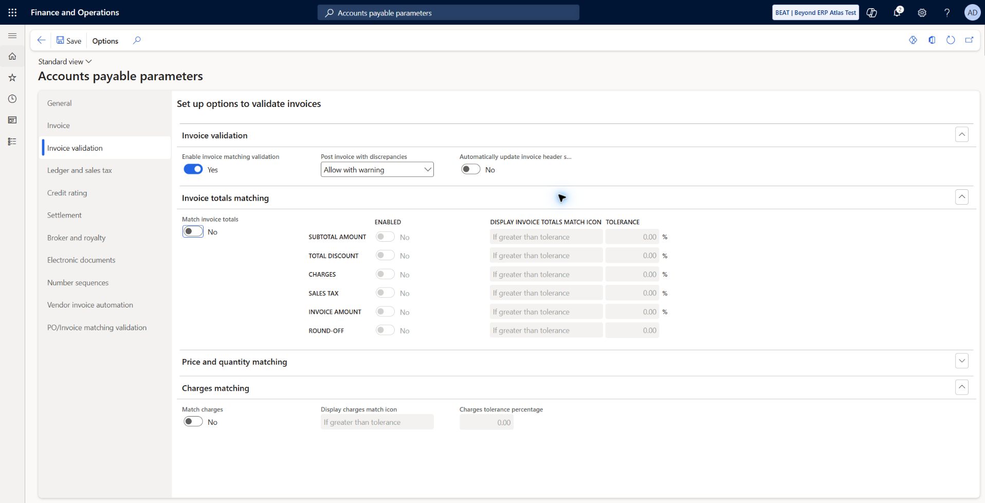
Task: Toggle Match invoice totals switch
Action: 193,231
